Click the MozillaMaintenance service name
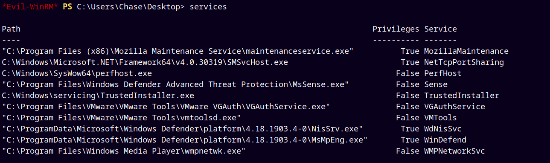 466,51
